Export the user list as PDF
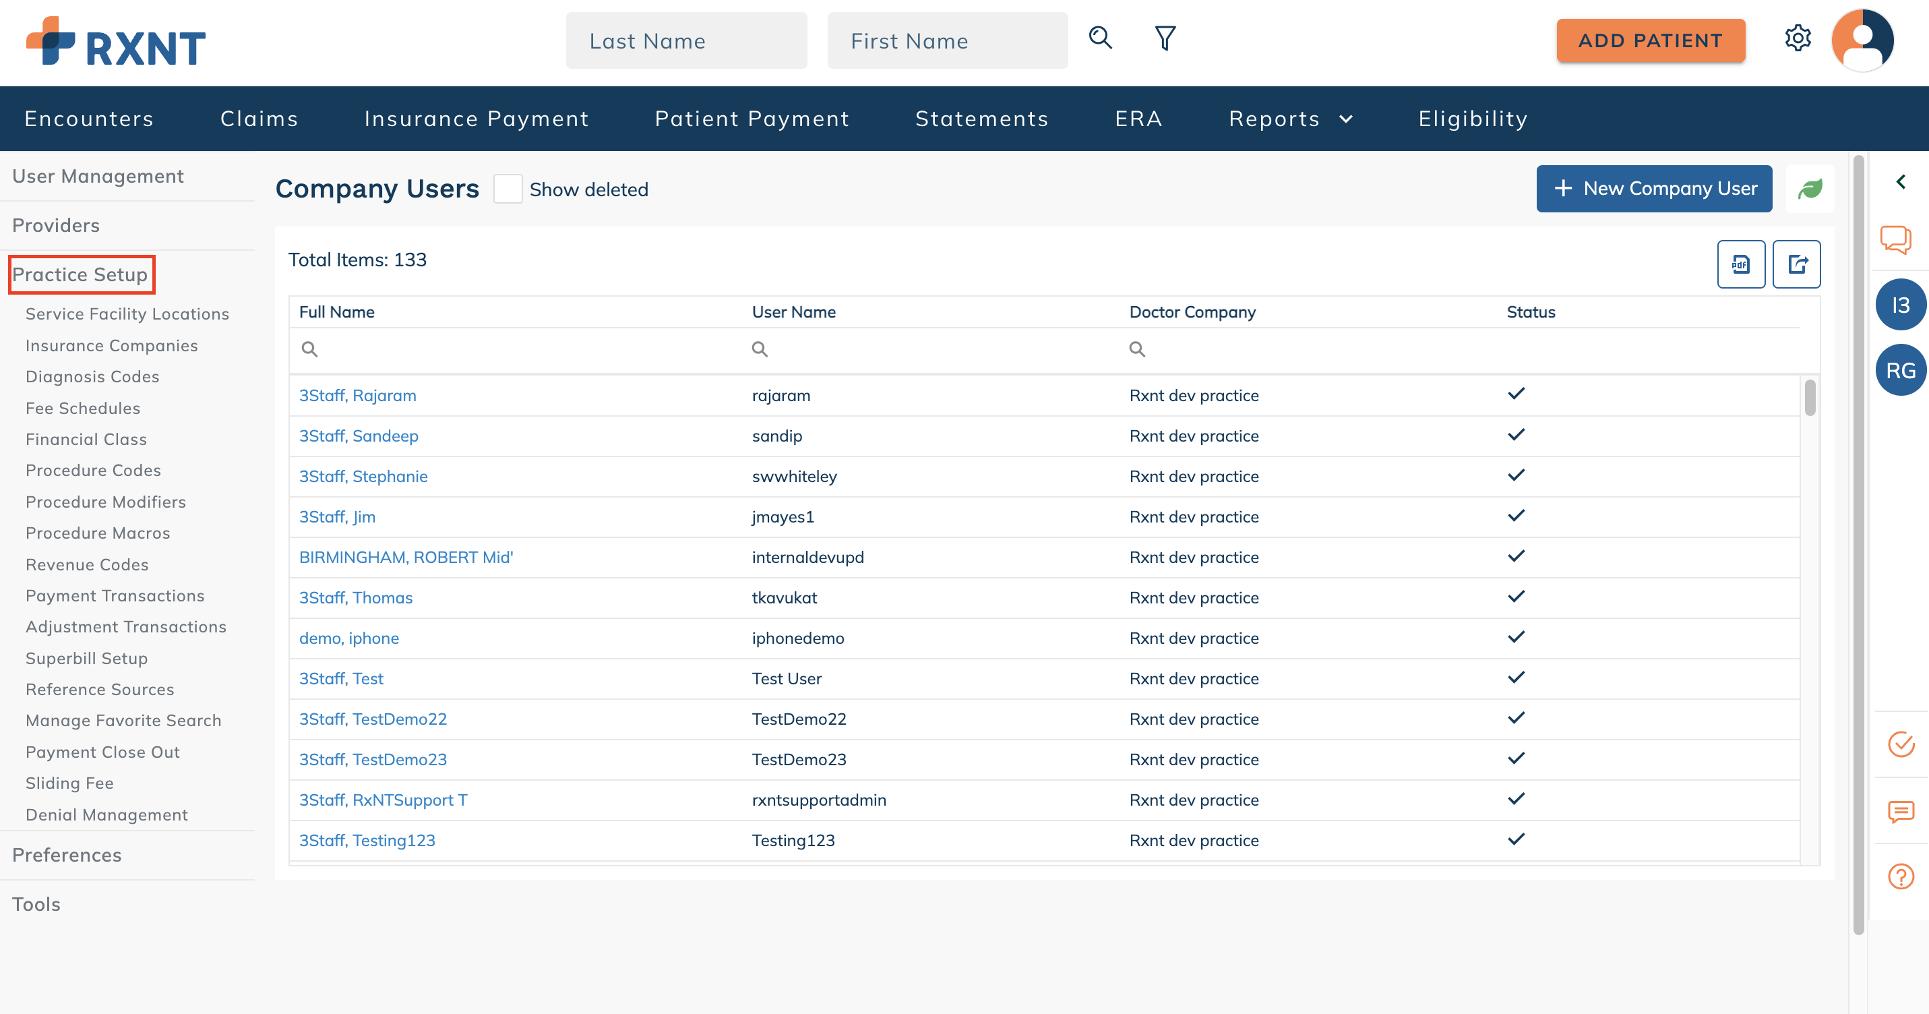Viewport: 1929px width, 1014px height. (x=1741, y=264)
